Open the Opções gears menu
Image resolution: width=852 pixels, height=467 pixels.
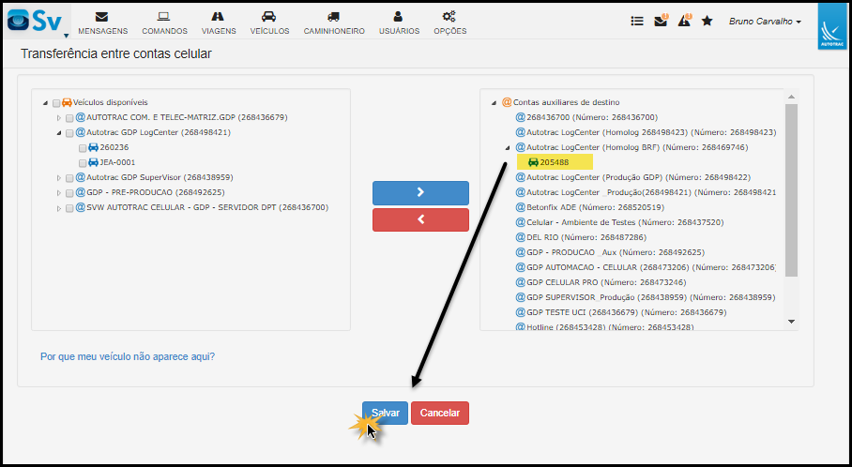[x=449, y=23]
